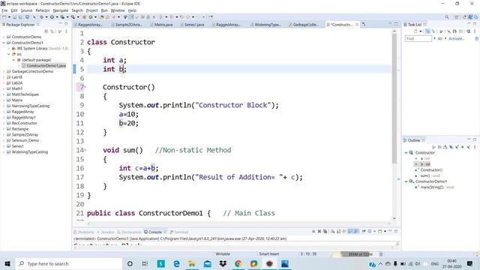Click the New file toolbar icon
The height and width of the screenshot is (270, 480).
[x=4, y=17]
